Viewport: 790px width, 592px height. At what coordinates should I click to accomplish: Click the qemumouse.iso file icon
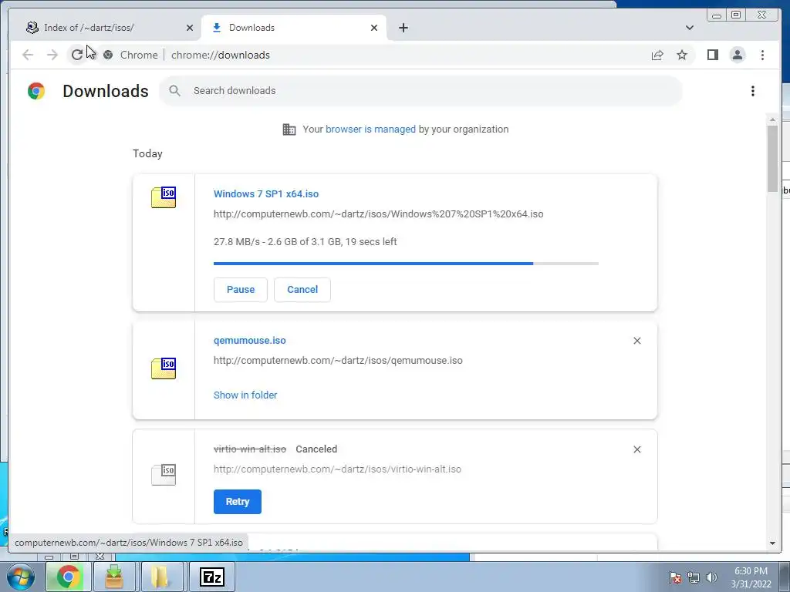pos(164,368)
